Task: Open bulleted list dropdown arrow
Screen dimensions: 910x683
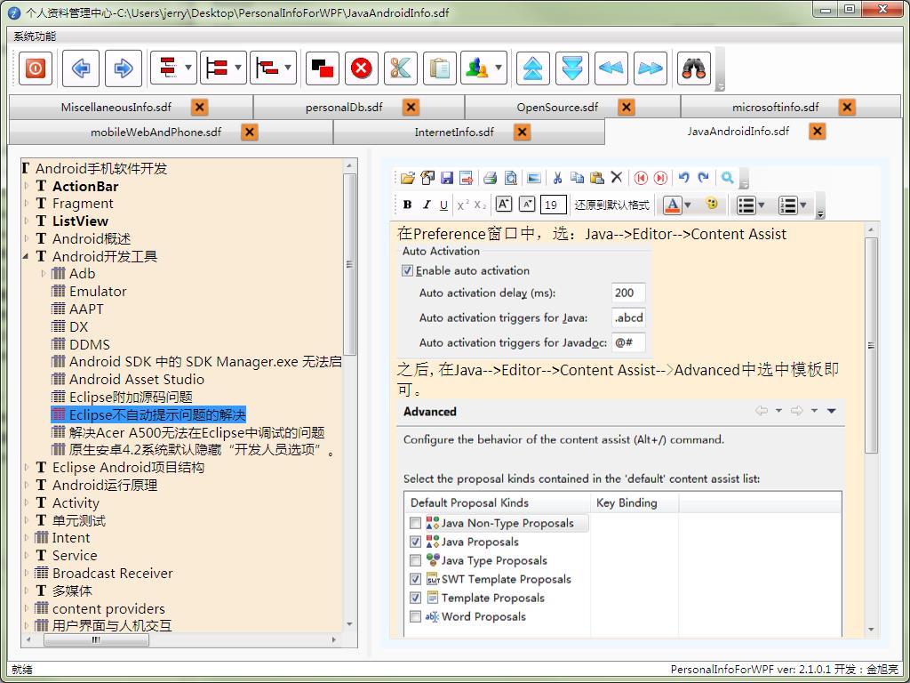Action: pyautogui.click(x=762, y=205)
